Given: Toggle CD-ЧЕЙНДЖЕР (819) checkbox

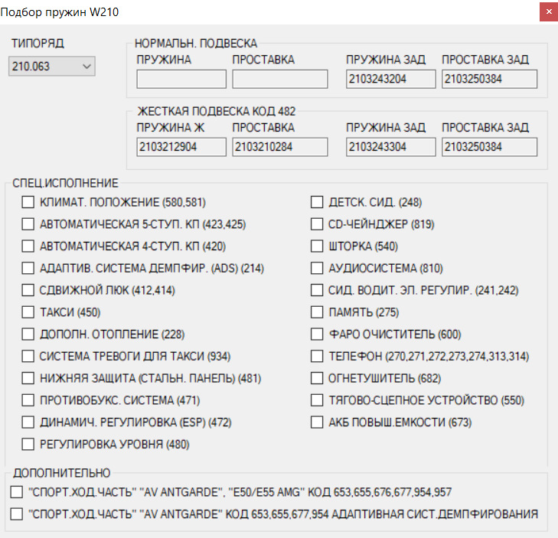Looking at the screenshot, I should [x=317, y=224].
